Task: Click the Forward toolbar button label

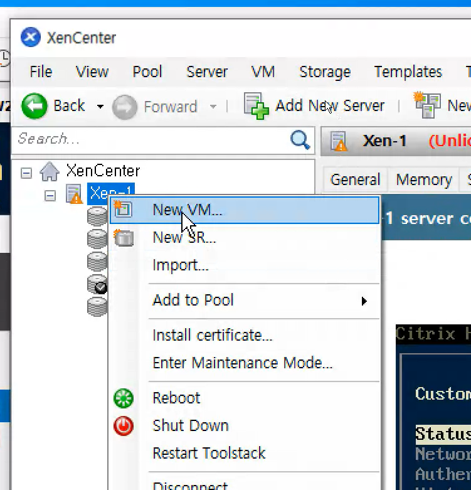Action: pos(171,107)
